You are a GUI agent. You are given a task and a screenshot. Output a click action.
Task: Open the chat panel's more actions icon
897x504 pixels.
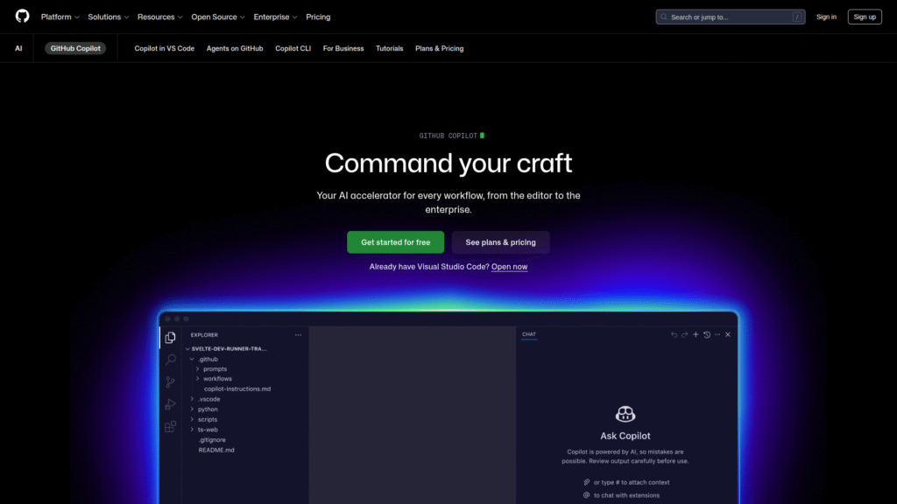[x=717, y=334]
